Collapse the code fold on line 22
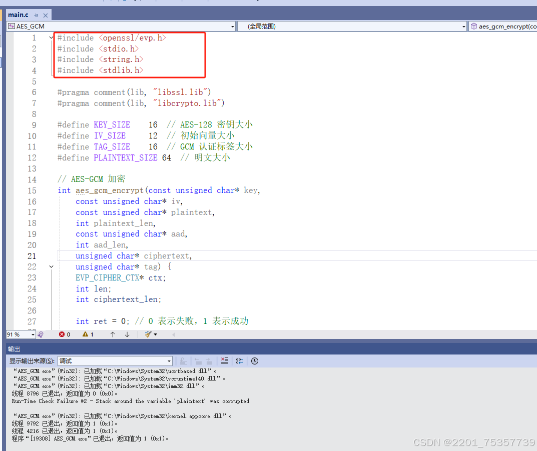The height and width of the screenshot is (451, 537). coord(51,266)
